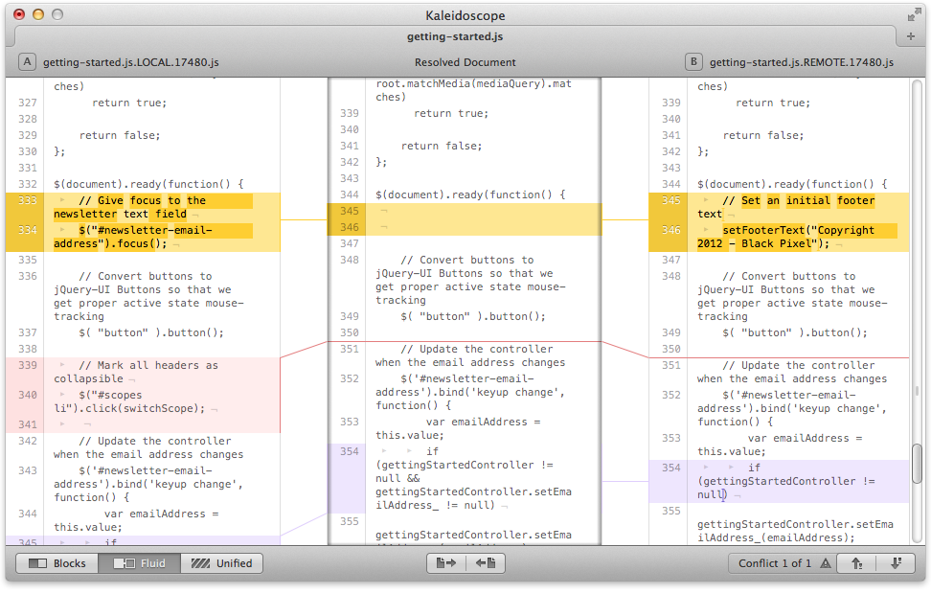The image size is (931, 594).
Task: Click line 340 #scopes code in left pane
Action: point(129,401)
